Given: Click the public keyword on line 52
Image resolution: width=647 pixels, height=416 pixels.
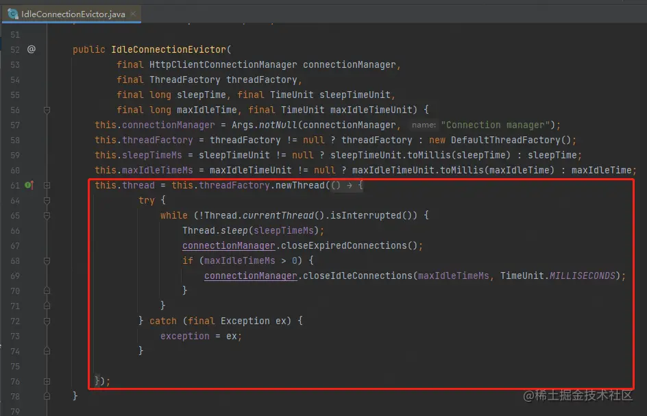Looking at the screenshot, I should click(89, 49).
